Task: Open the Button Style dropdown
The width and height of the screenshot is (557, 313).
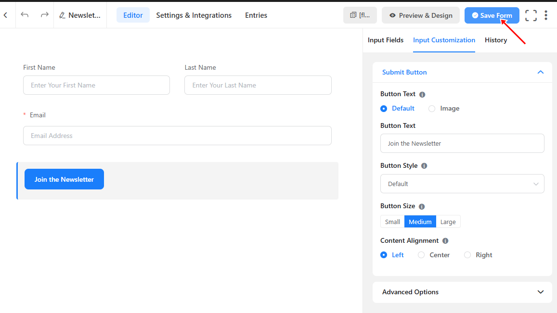Action: (x=462, y=184)
